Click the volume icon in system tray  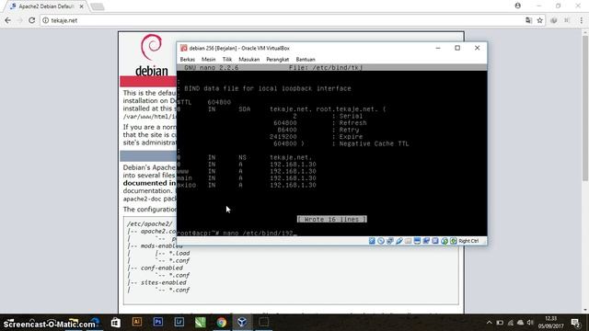530,323
